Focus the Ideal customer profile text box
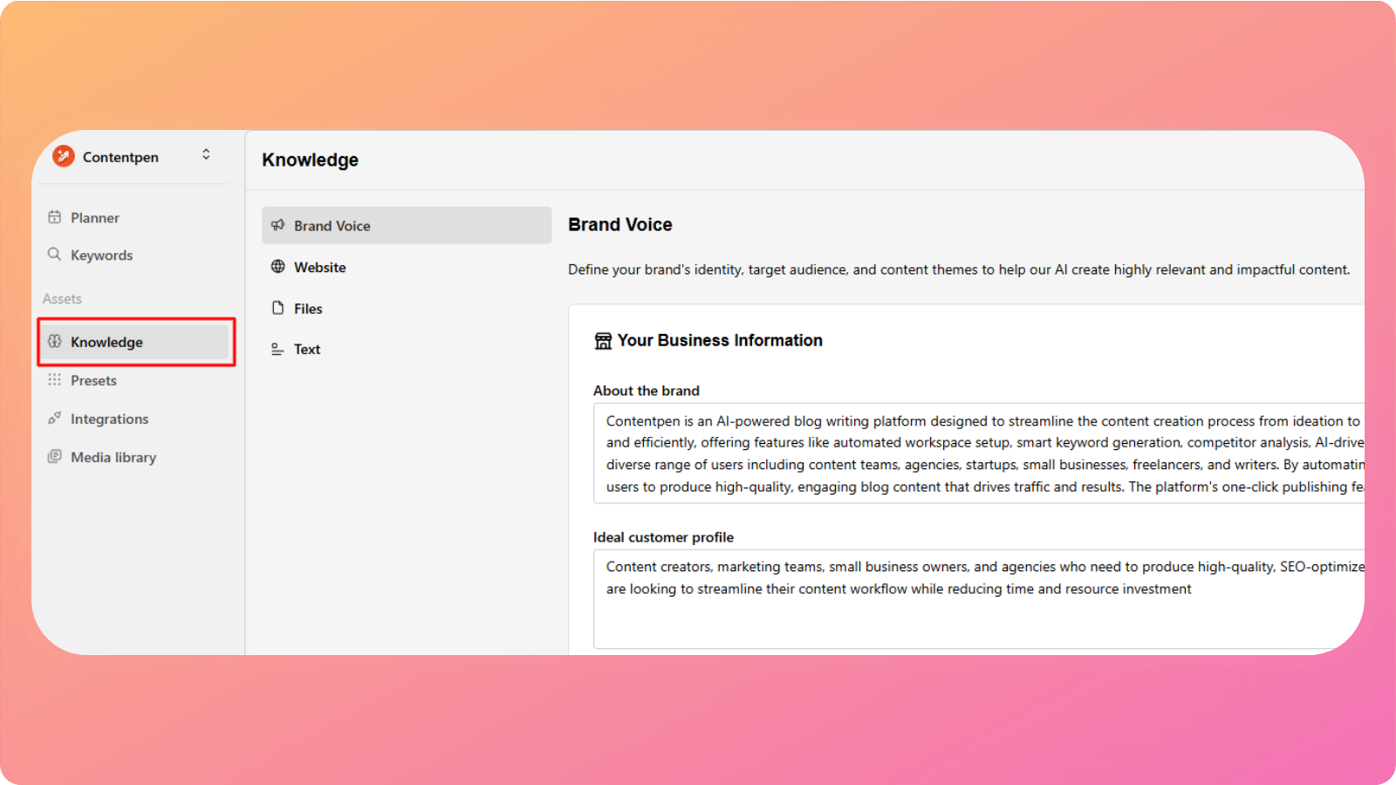This screenshot has height=785, width=1396. pos(977,602)
